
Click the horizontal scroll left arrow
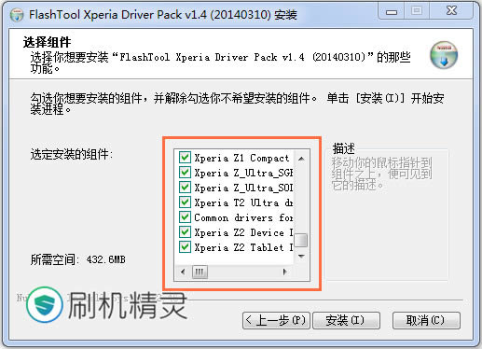click(x=183, y=272)
